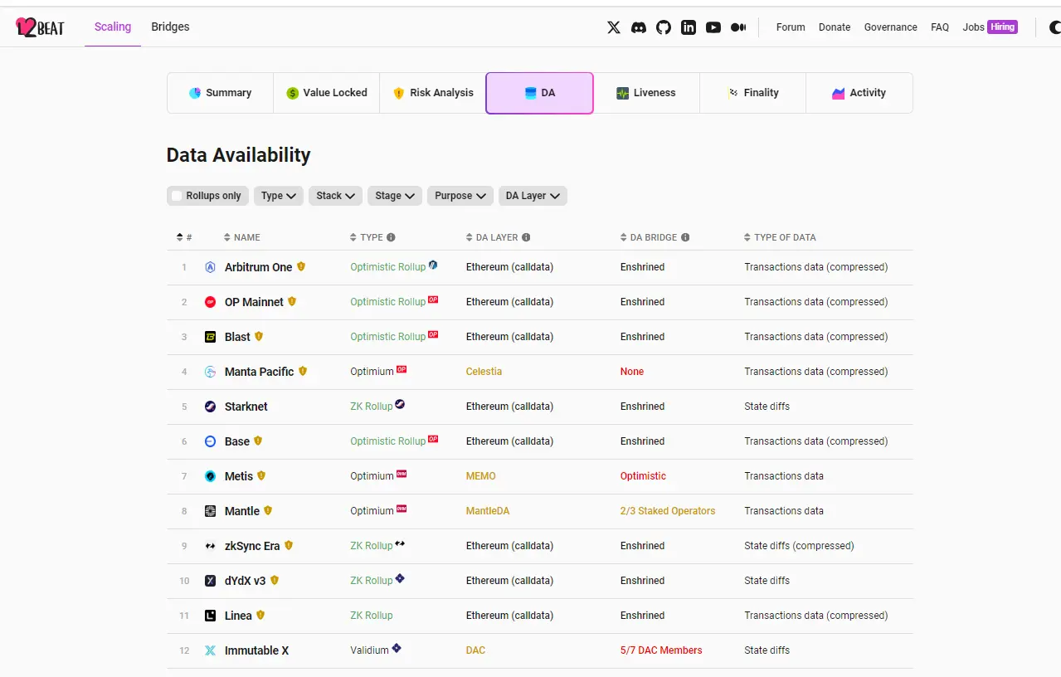1061x677 pixels.
Task: Click 'State diffs (compressed)' in zkSync Era row
Action: 799,546
